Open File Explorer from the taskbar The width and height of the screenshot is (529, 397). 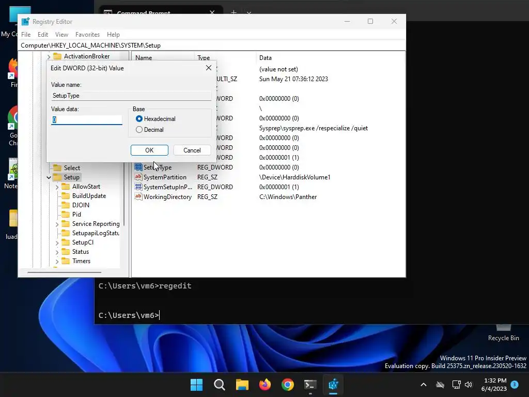tap(242, 385)
